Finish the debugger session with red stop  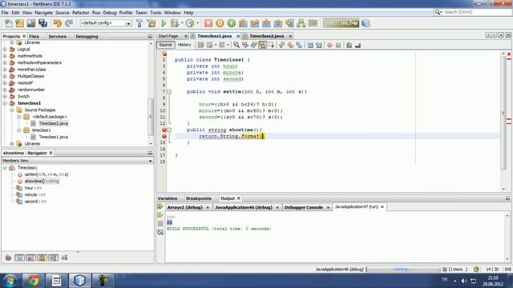[208, 23]
